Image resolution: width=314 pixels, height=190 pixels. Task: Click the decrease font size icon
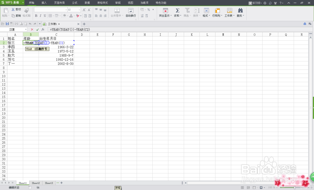(89, 10)
